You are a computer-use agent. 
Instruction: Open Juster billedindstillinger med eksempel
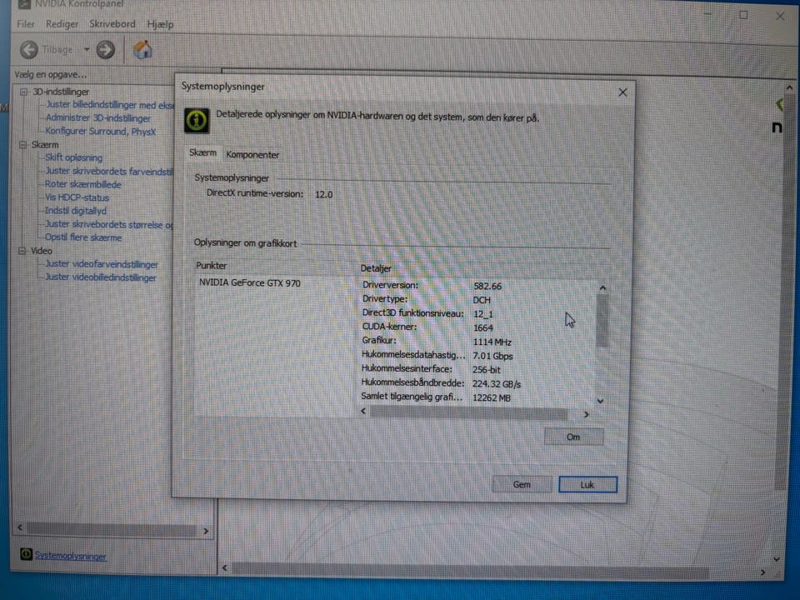pos(110,105)
